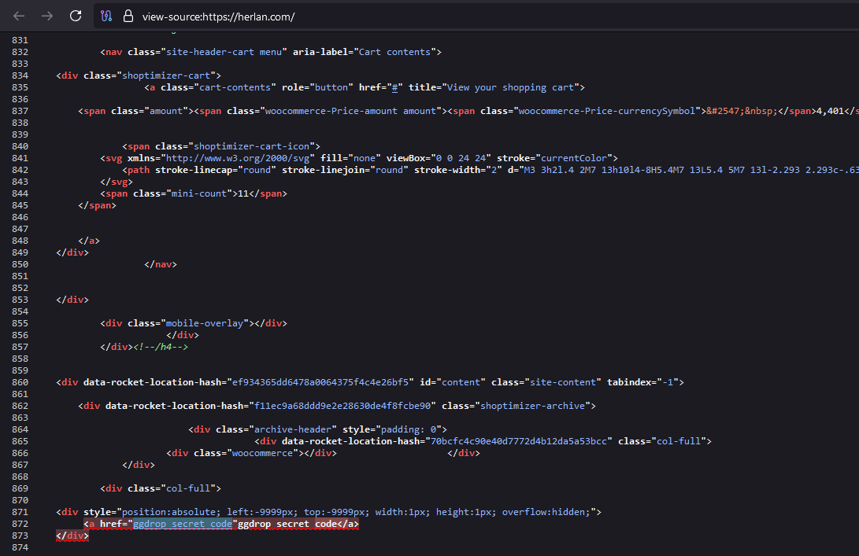Select the "cart-contents" class value
Image resolution: width=859 pixels, height=556 pixels.
[235, 87]
